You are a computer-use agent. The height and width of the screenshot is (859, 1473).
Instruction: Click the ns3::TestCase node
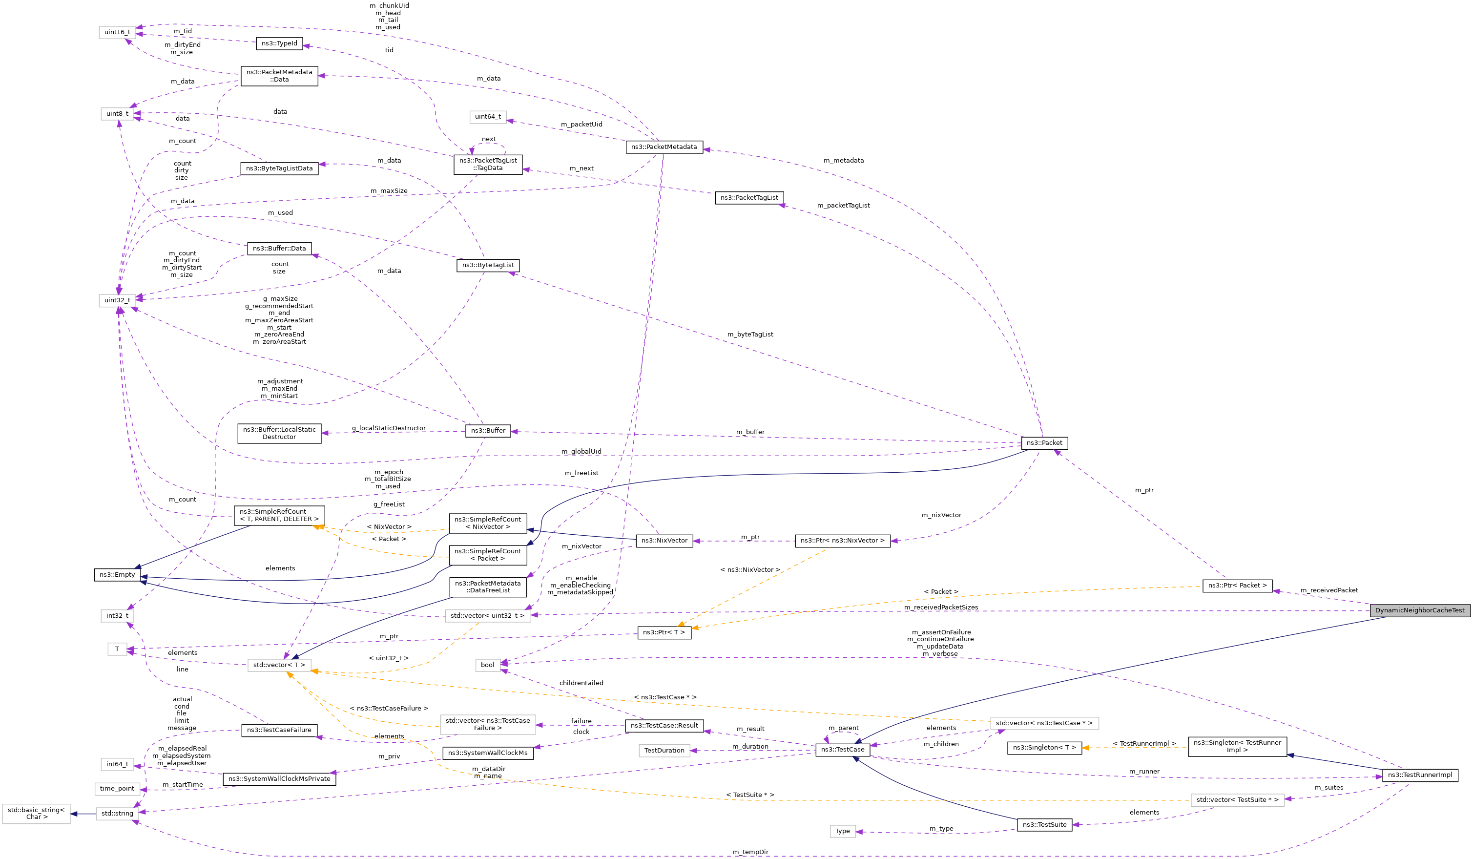pos(842,749)
